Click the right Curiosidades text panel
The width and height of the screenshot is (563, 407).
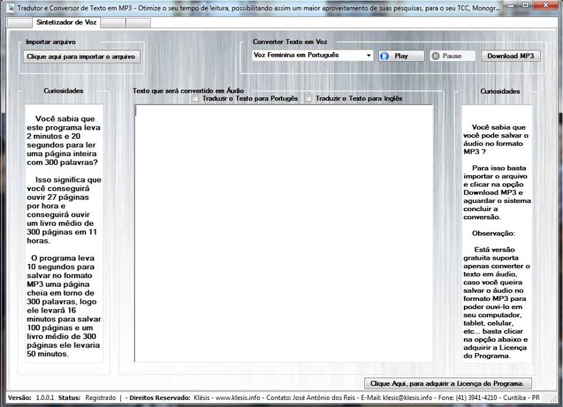(497, 233)
